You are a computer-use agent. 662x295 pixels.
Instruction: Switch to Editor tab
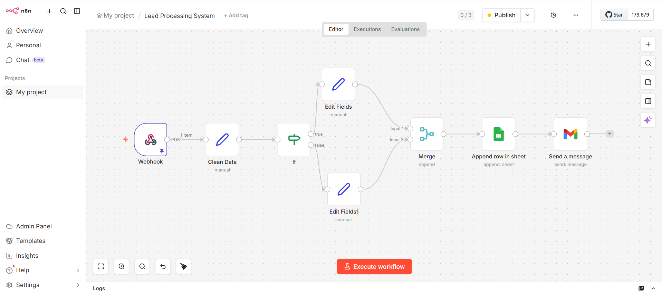(336, 29)
